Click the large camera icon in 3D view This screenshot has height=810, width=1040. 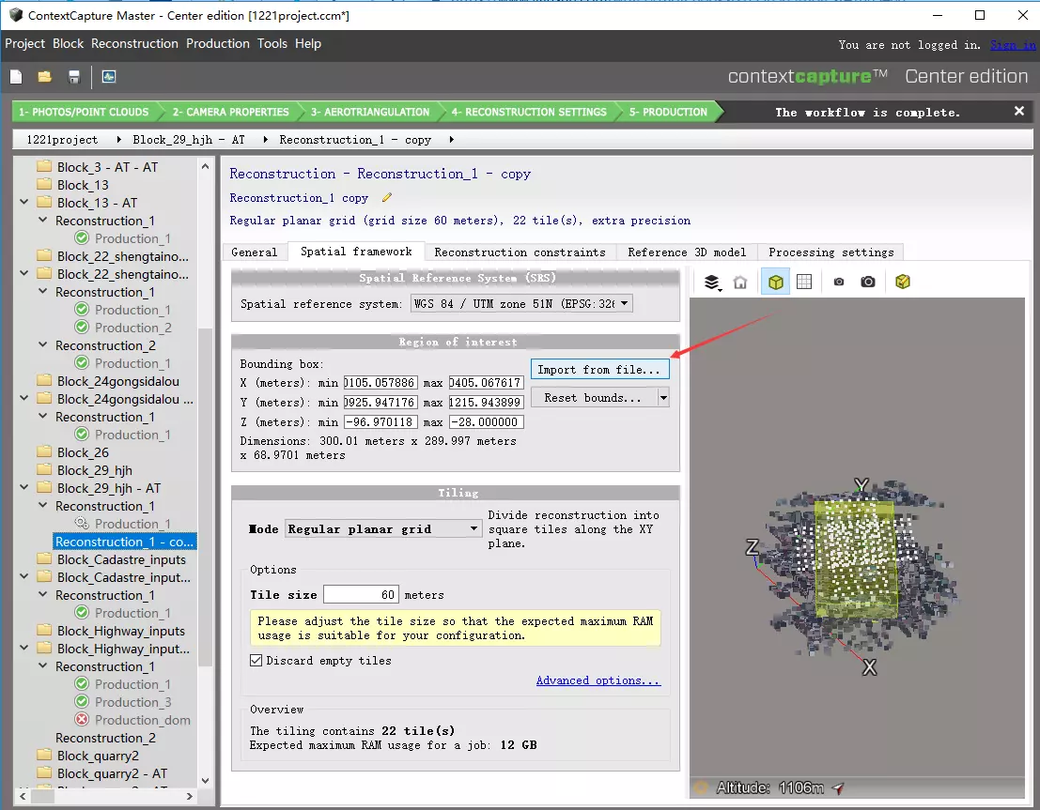click(867, 283)
